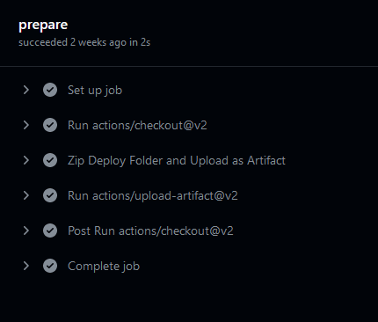Click success checkmark beside Run actions/checkout@v2
The image size is (378, 322).
[50, 125]
